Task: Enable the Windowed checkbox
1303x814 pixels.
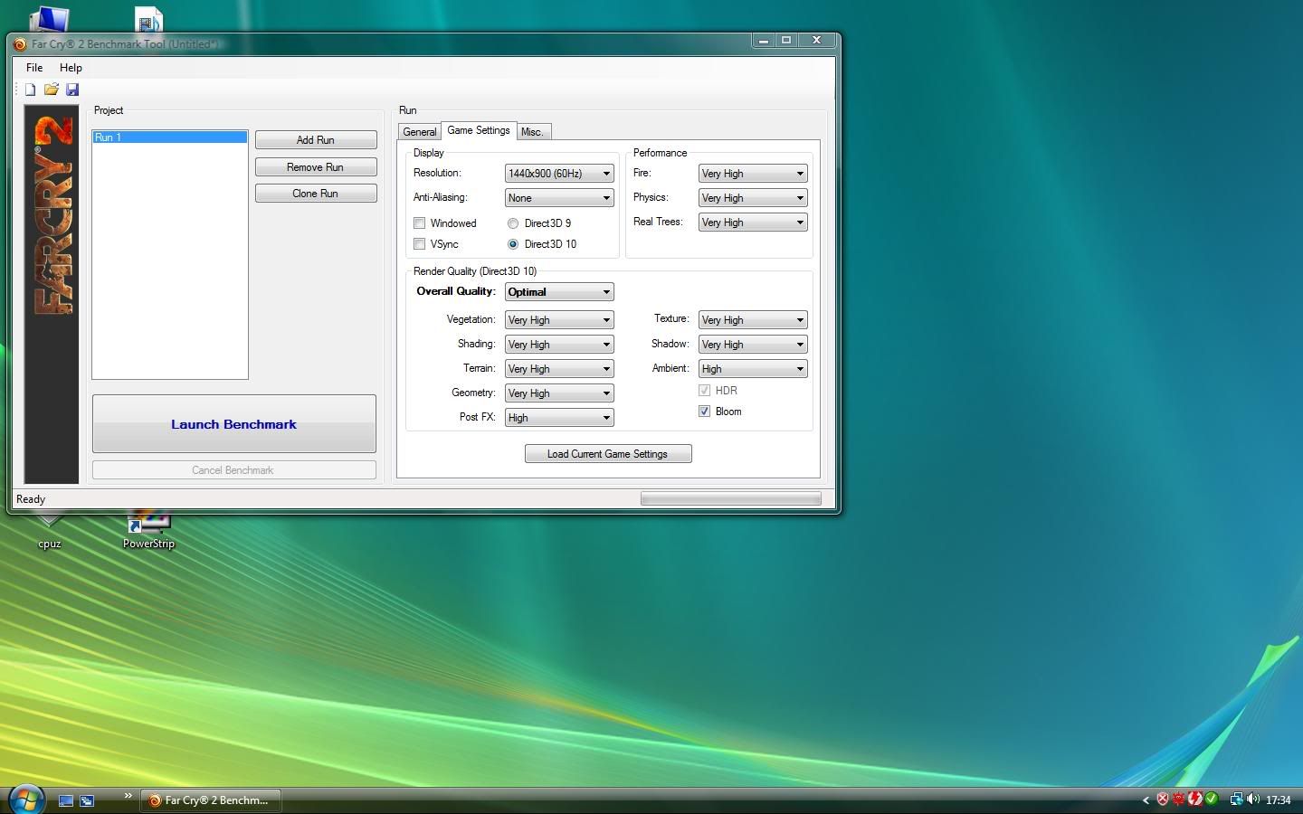Action: pyautogui.click(x=419, y=223)
